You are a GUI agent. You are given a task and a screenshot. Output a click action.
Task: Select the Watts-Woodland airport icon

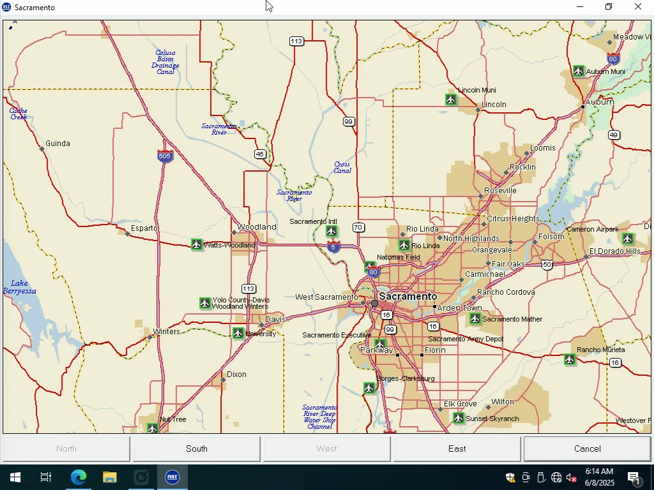[x=197, y=245]
